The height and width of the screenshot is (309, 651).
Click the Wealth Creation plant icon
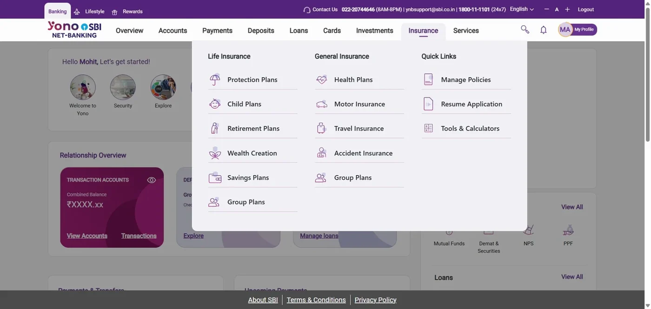click(x=215, y=153)
